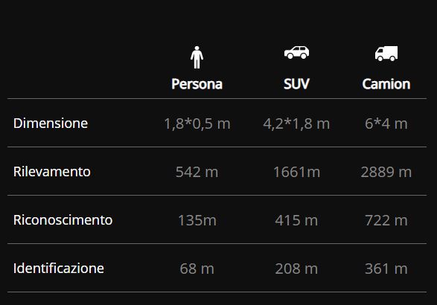
Task: Click the 68 m identification value
Action: (x=197, y=269)
